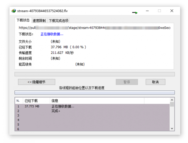Click the 信息 column header
Screen dimensions: 188x143
pyautogui.click(x=97, y=101)
